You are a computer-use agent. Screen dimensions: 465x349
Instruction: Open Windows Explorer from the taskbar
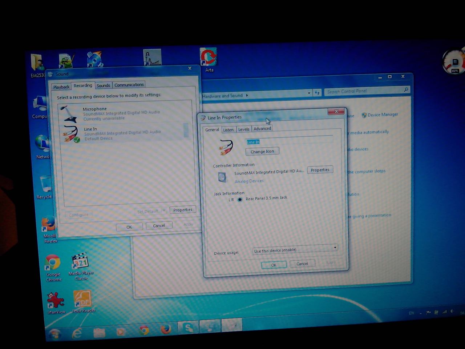[99, 332]
